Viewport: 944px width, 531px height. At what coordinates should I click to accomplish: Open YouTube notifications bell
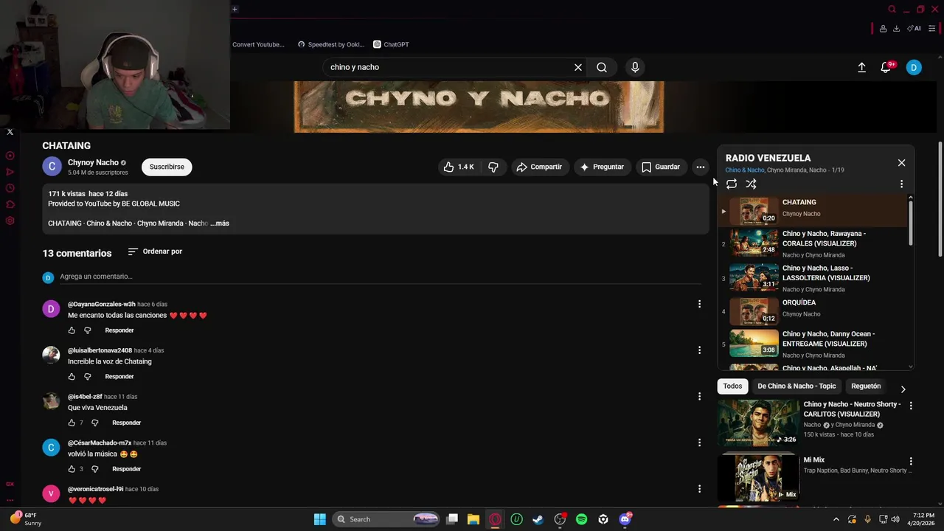coord(886,67)
